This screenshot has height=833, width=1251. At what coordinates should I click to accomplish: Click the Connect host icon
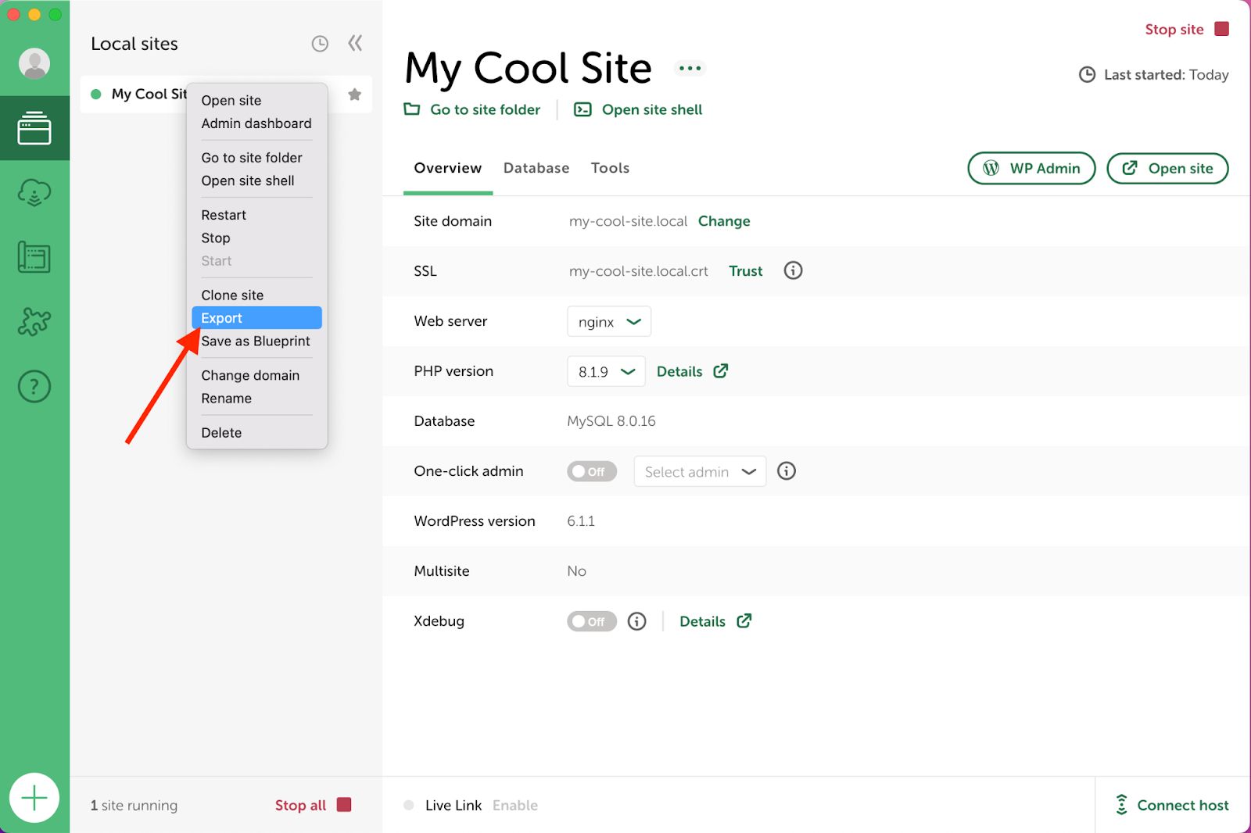[1121, 805]
